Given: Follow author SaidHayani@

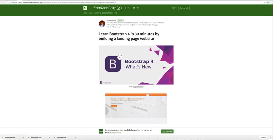Looking at the screenshot, I should 120,20.
